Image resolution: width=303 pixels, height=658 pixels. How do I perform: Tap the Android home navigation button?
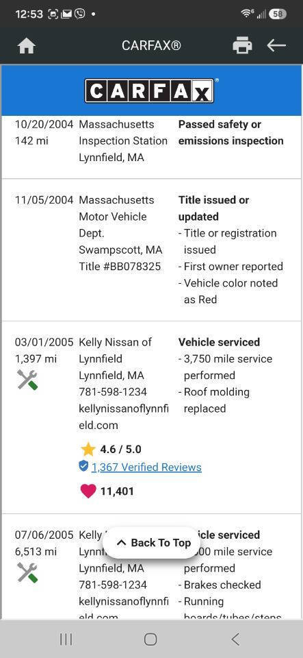click(x=150, y=639)
